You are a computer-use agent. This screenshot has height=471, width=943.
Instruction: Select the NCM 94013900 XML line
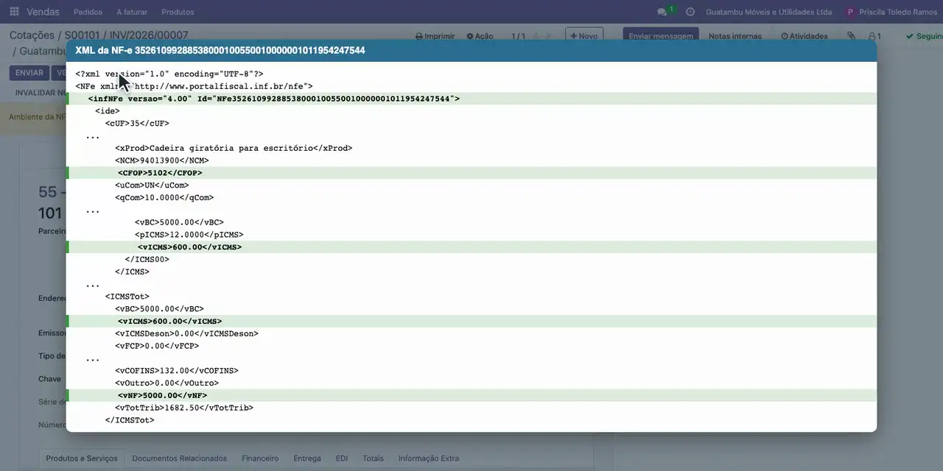(x=162, y=160)
